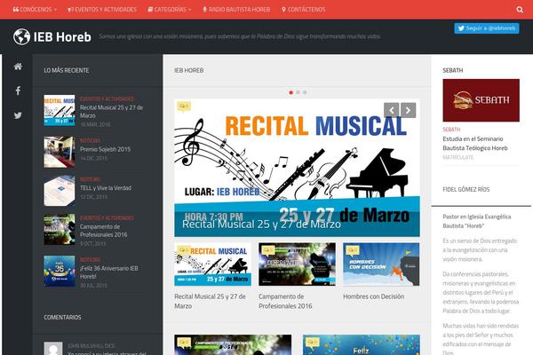533x355 pixels.
Task: Select first slider dot indicator
Action: (291, 92)
